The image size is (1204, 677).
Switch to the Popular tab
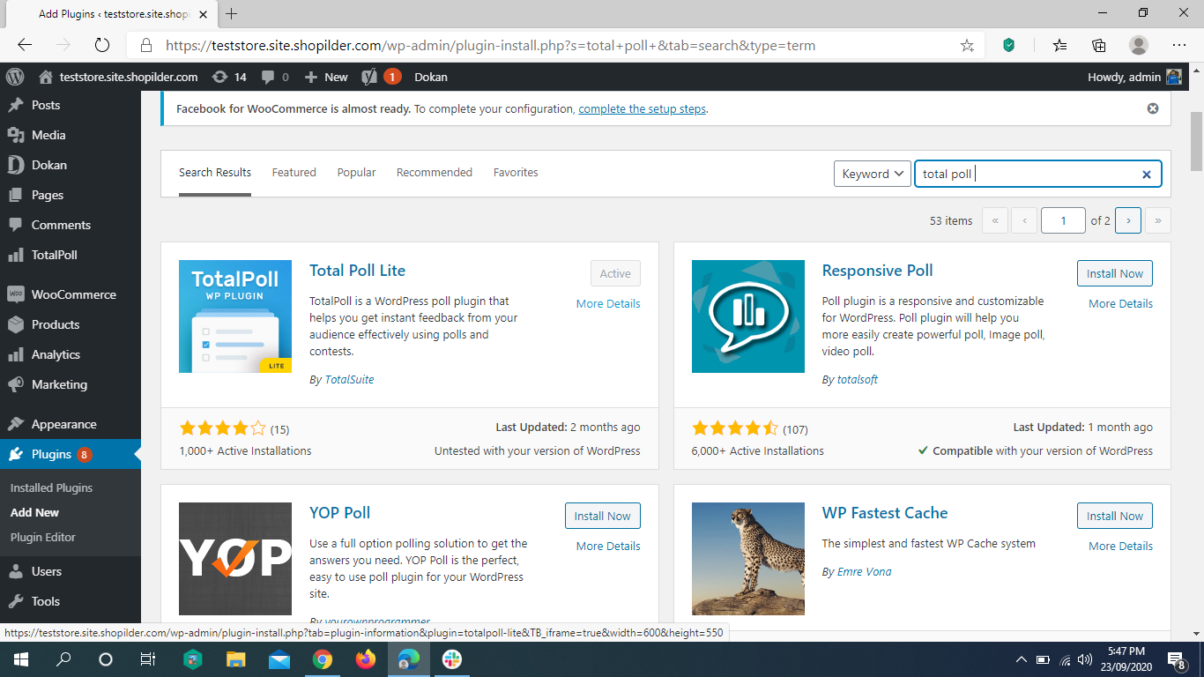356,173
